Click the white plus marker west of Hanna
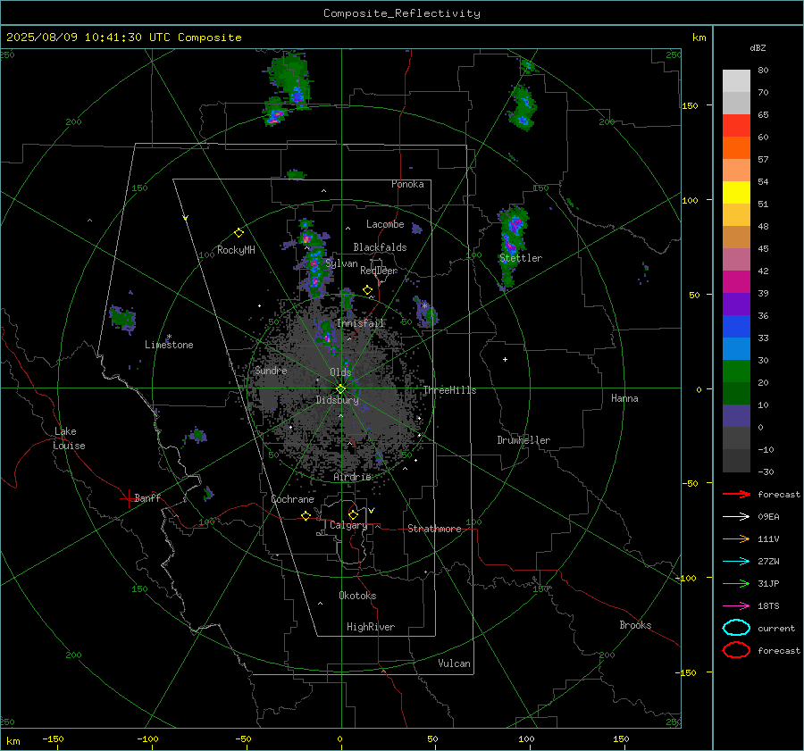This screenshot has width=804, height=751. 505,359
